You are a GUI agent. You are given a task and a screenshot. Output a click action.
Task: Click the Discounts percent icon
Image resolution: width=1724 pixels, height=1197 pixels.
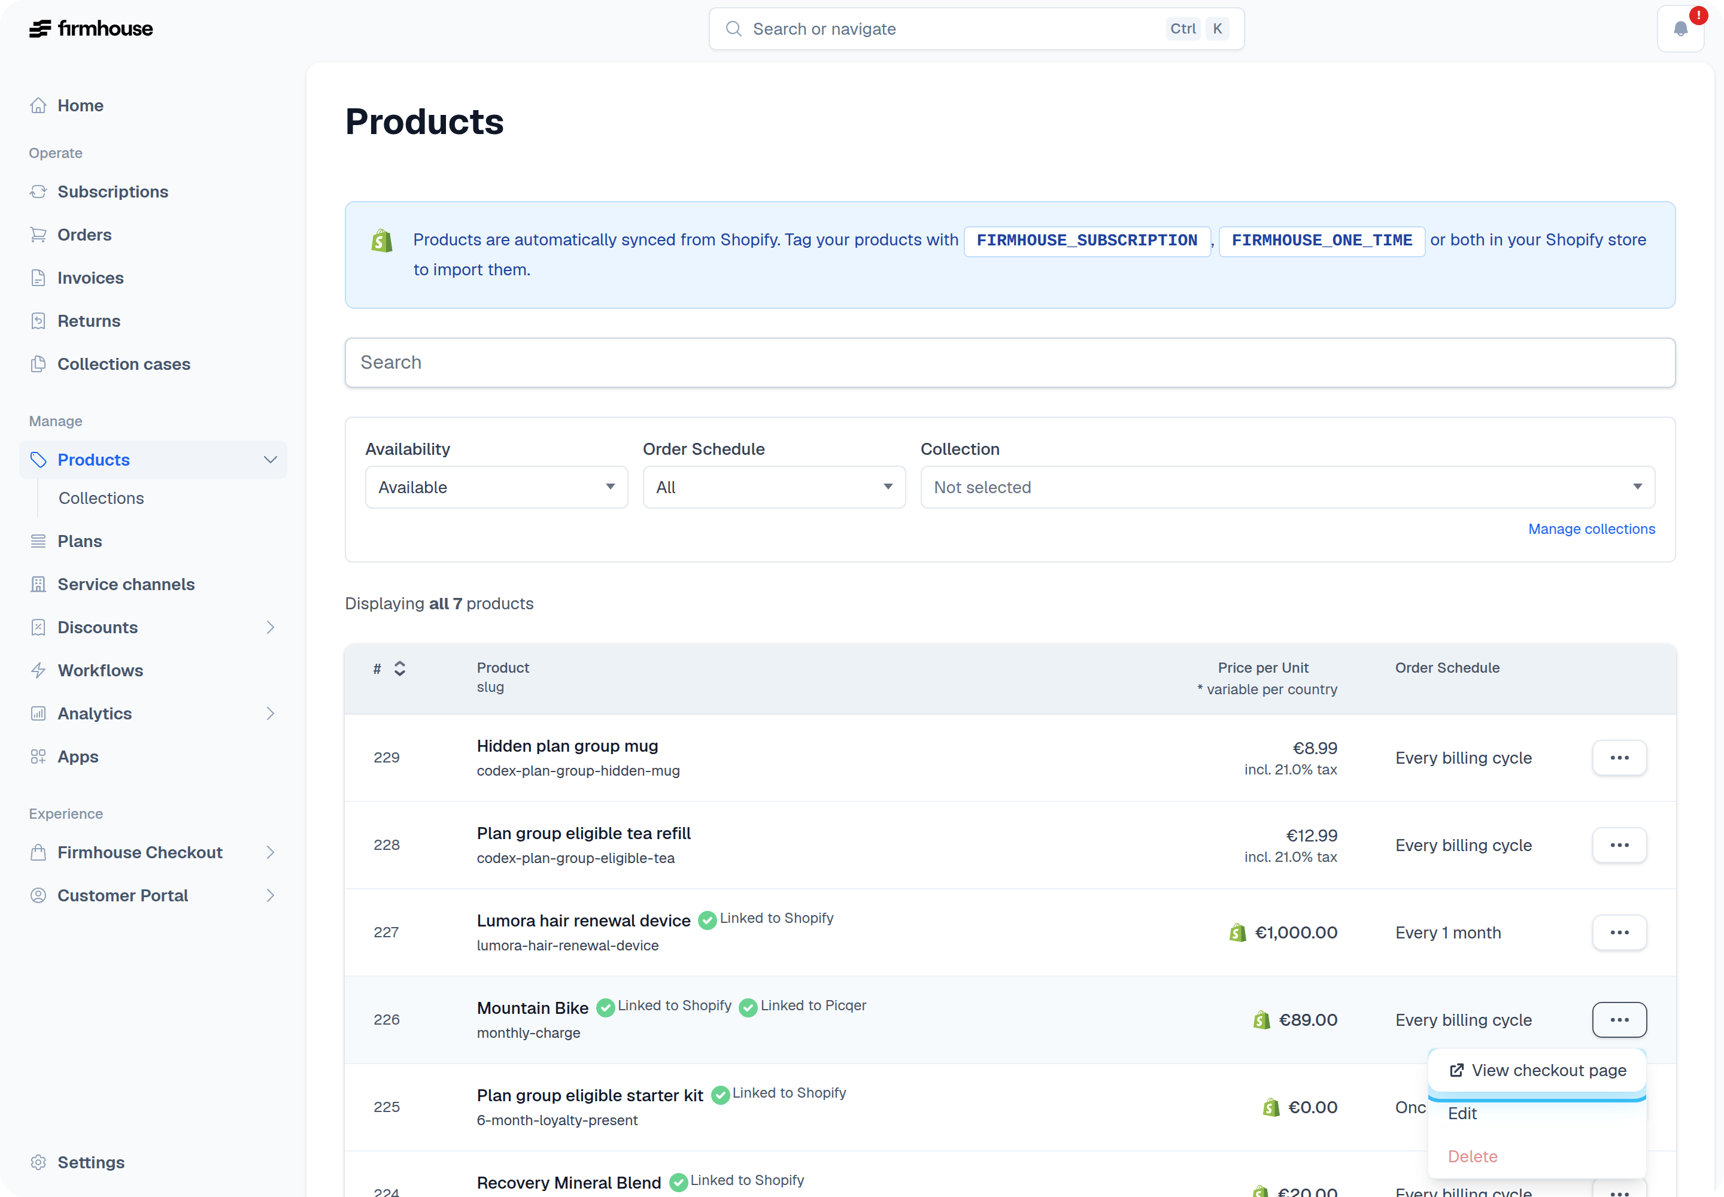point(38,627)
